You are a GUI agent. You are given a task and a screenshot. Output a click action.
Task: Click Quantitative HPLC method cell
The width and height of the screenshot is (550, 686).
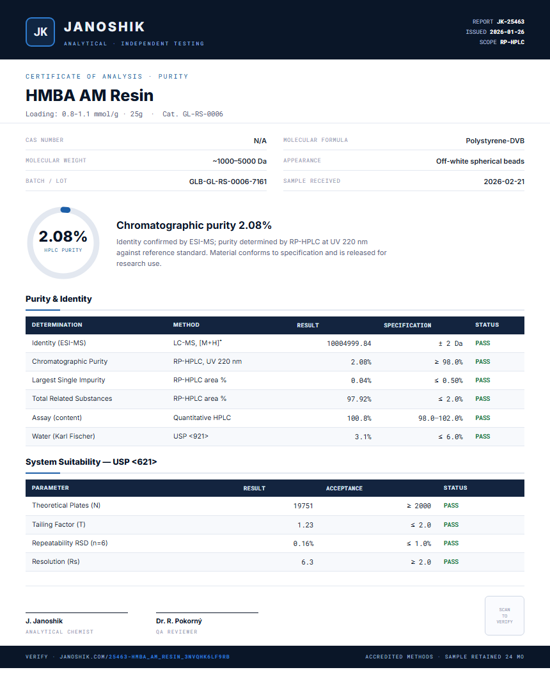(x=202, y=418)
